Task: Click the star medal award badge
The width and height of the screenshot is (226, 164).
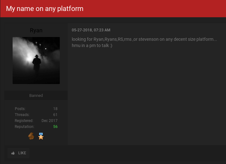Action: [x=41, y=136]
